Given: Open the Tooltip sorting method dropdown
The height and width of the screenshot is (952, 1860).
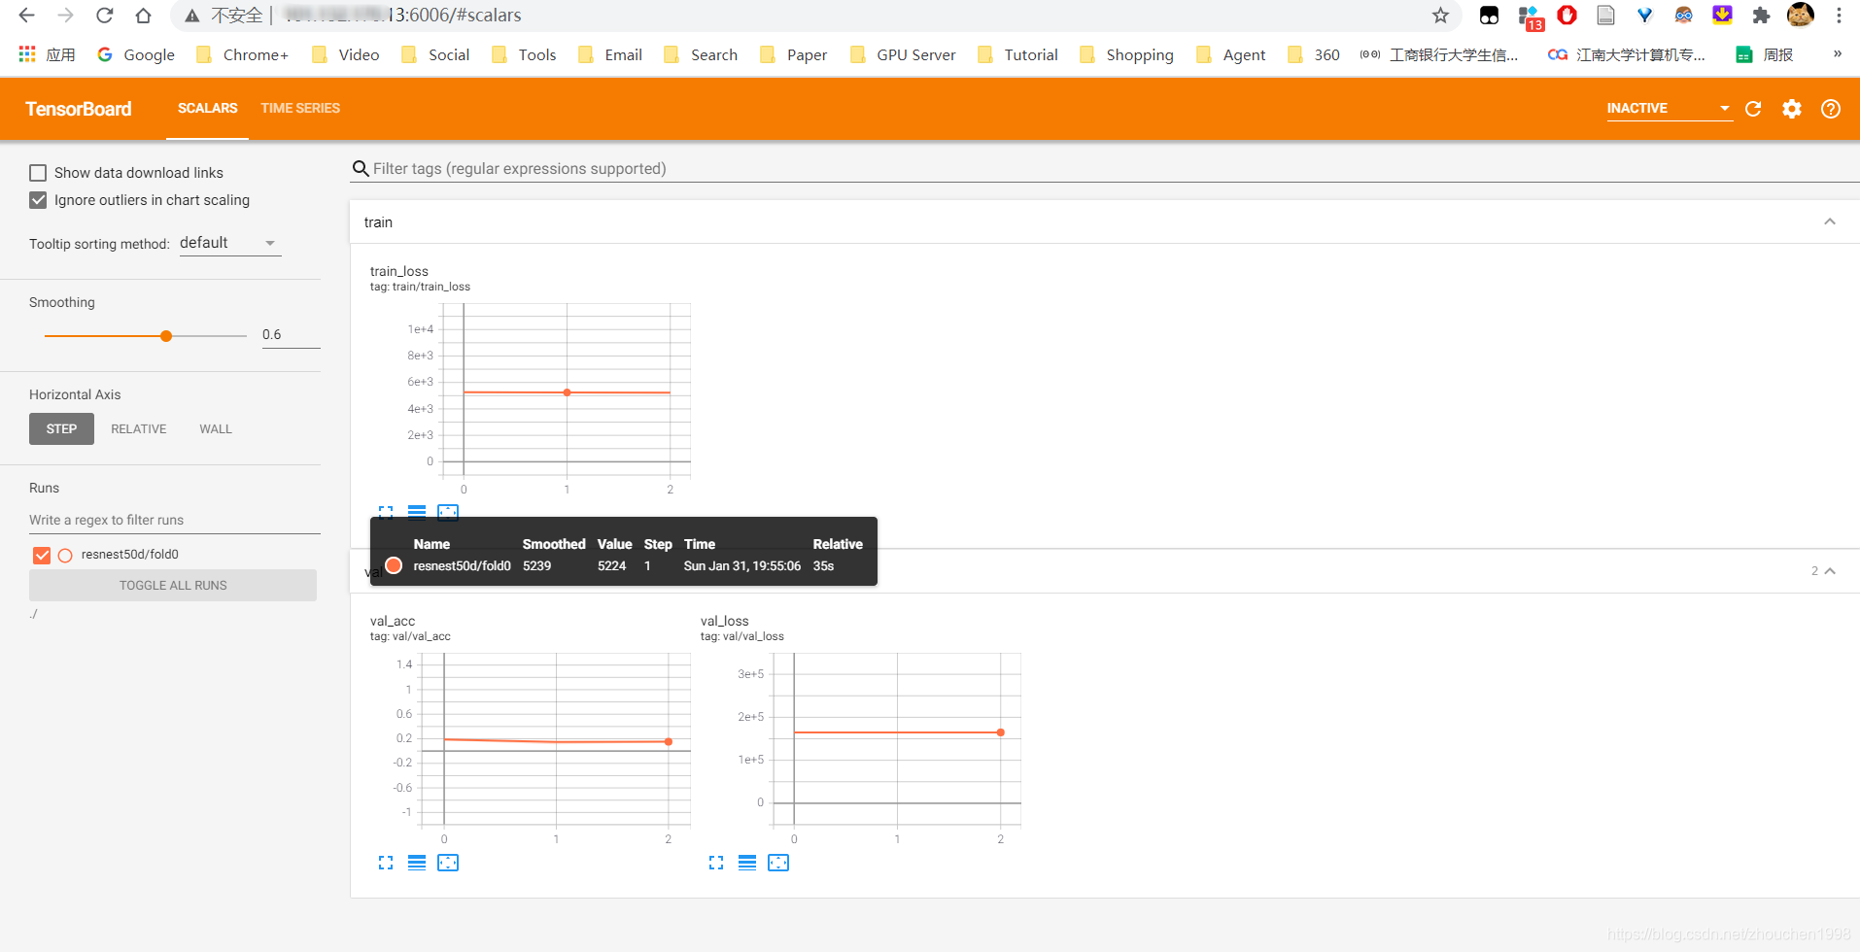Looking at the screenshot, I should pos(229,243).
